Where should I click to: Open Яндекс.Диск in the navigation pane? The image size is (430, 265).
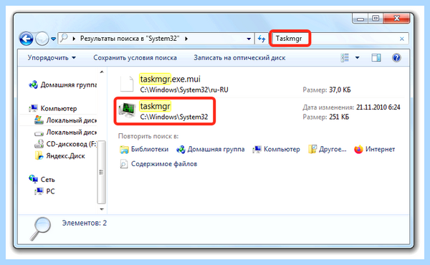pyautogui.click(x=59, y=155)
